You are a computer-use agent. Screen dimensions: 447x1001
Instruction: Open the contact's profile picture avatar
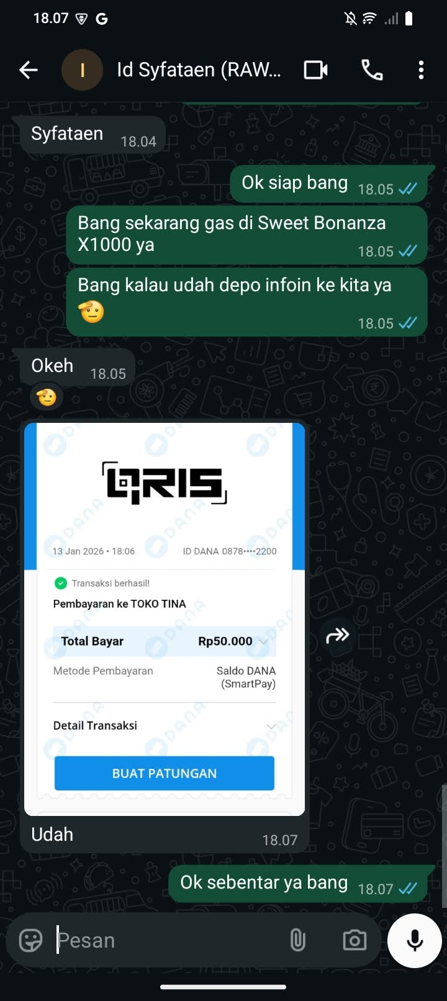click(82, 70)
